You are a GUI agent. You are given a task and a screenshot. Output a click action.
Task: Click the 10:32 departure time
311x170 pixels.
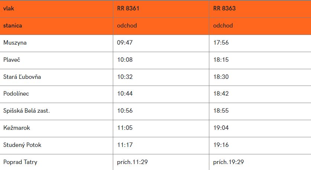tap(125, 77)
